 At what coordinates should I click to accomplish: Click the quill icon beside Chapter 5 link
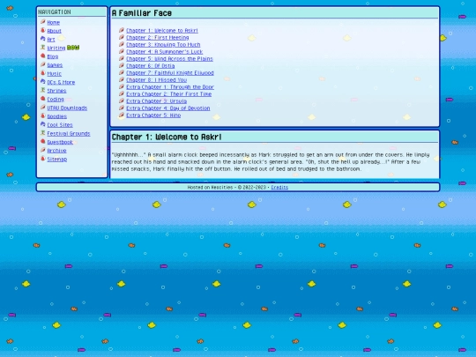(x=122, y=58)
